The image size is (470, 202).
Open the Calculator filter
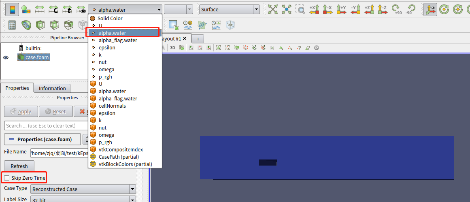click(x=12, y=26)
